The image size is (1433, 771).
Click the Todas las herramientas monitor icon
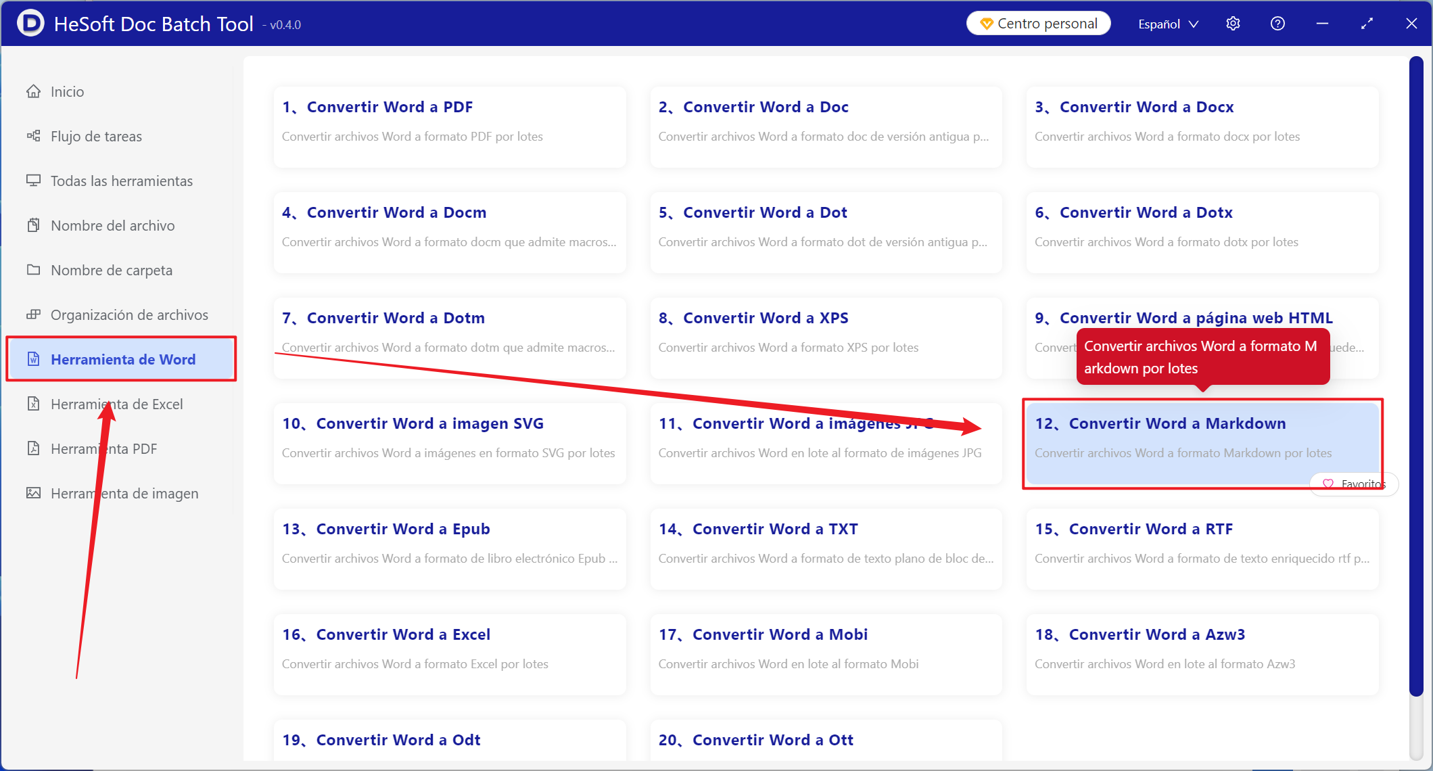coord(33,181)
